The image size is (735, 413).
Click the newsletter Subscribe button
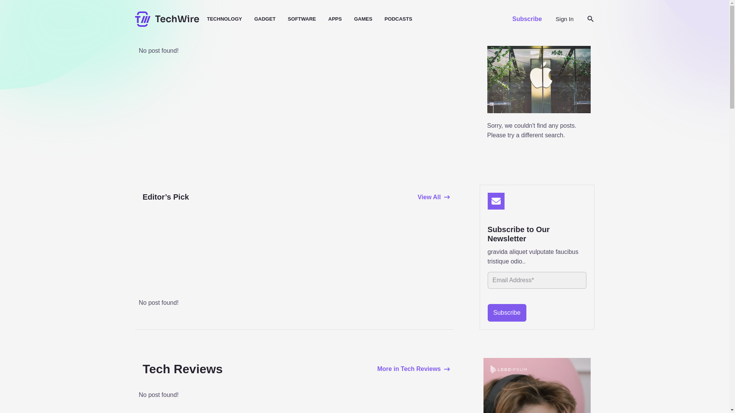(506, 313)
